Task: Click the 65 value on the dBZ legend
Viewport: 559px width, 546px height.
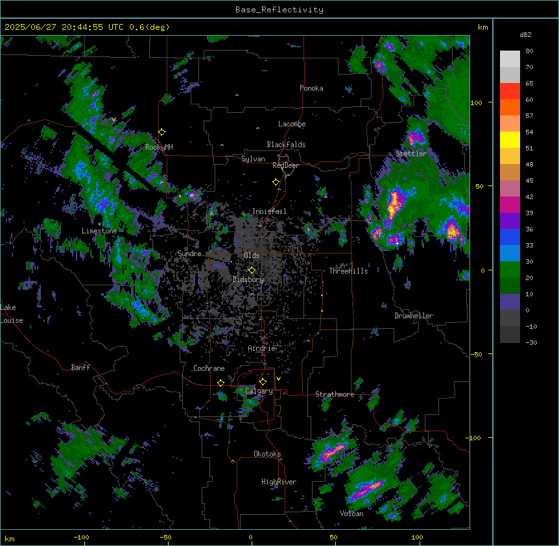Action: (529, 84)
